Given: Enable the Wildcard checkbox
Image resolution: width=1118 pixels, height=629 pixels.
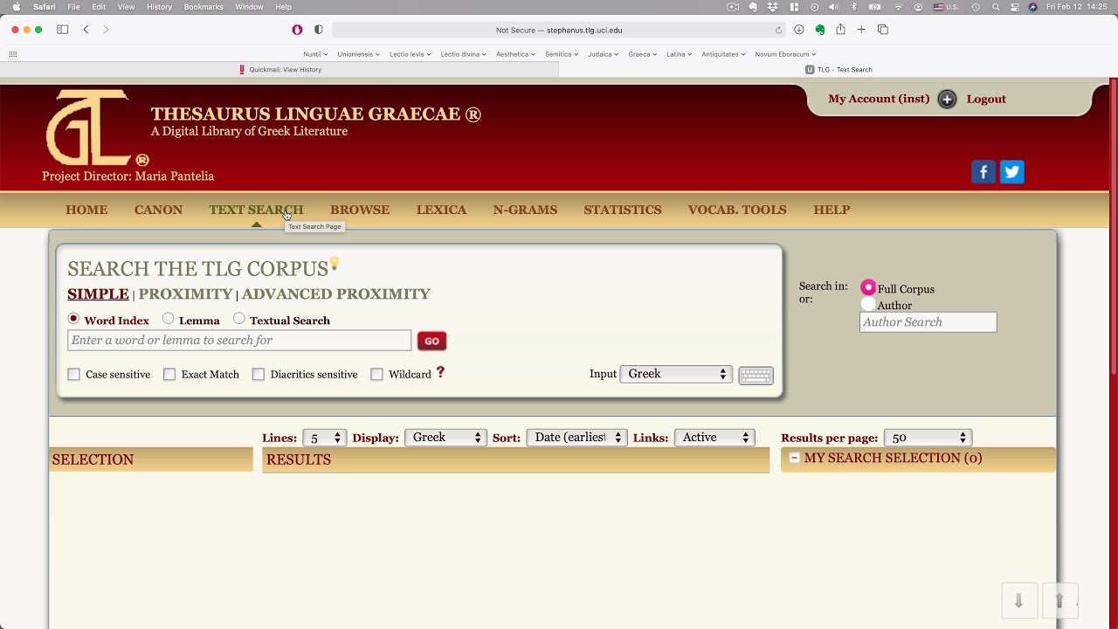Looking at the screenshot, I should (376, 374).
